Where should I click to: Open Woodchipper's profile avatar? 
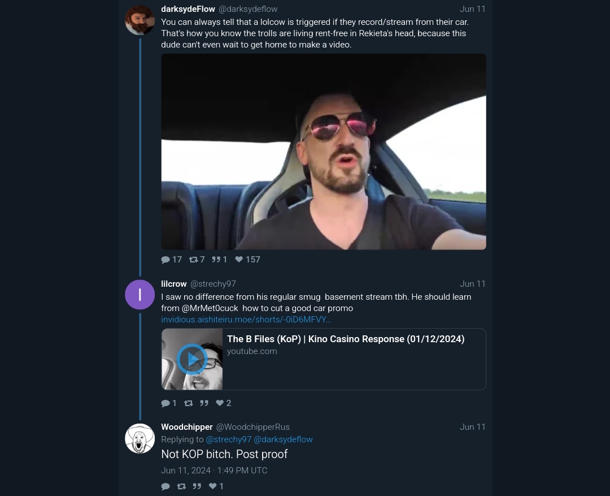pyautogui.click(x=140, y=438)
